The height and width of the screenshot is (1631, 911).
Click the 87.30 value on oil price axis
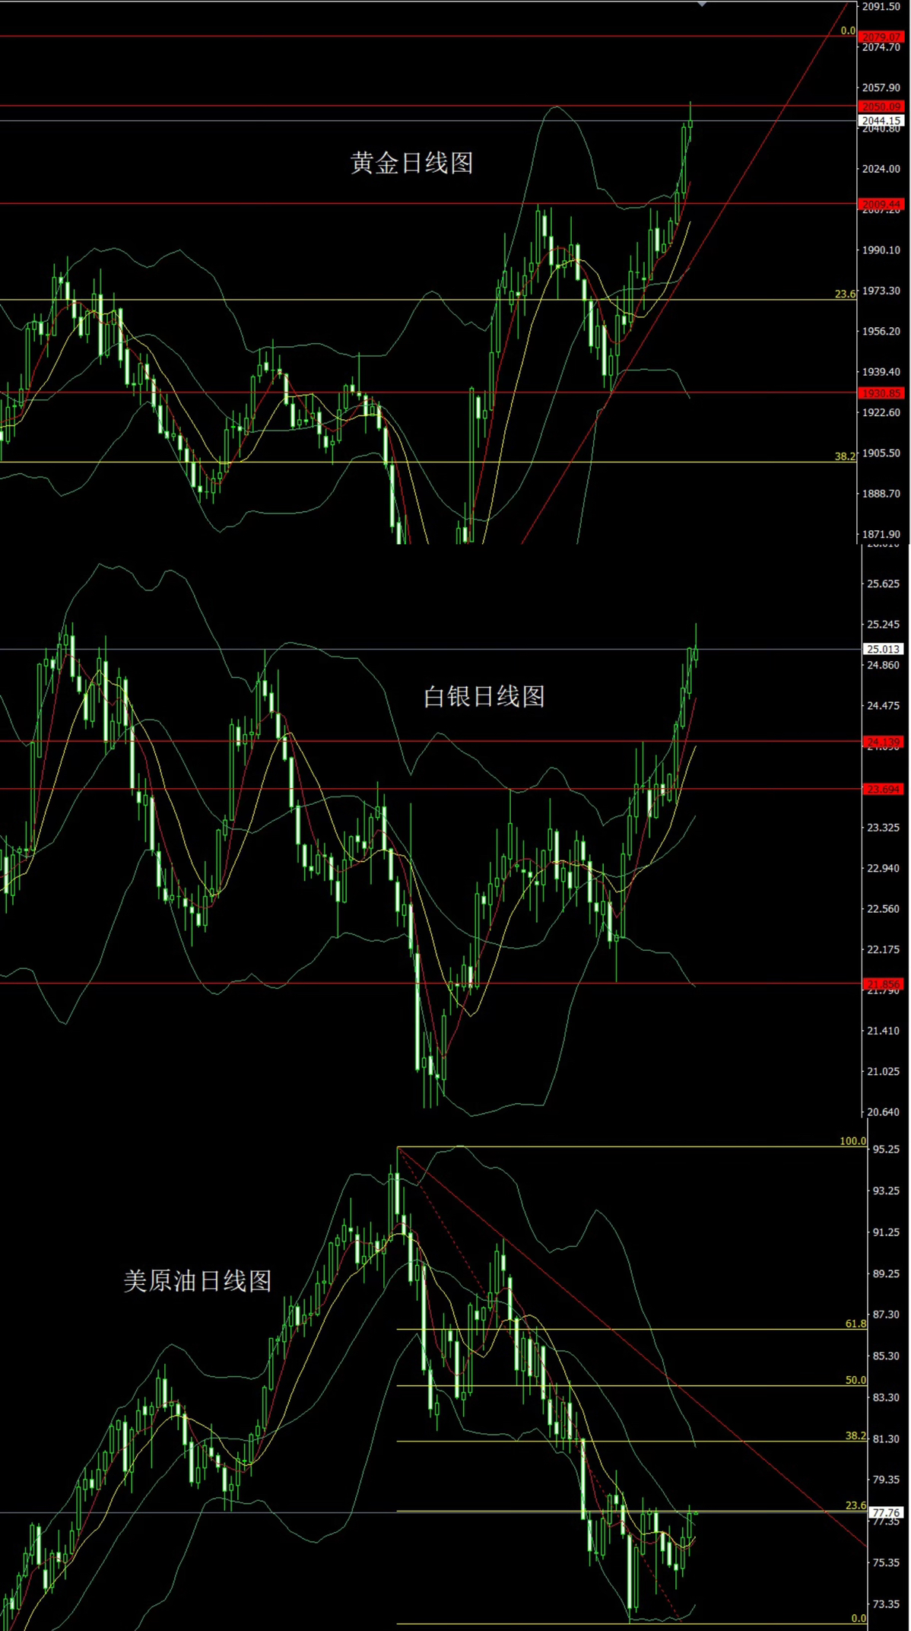(887, 1315)
